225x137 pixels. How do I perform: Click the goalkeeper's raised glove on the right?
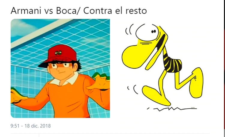[x=100, y=82]
